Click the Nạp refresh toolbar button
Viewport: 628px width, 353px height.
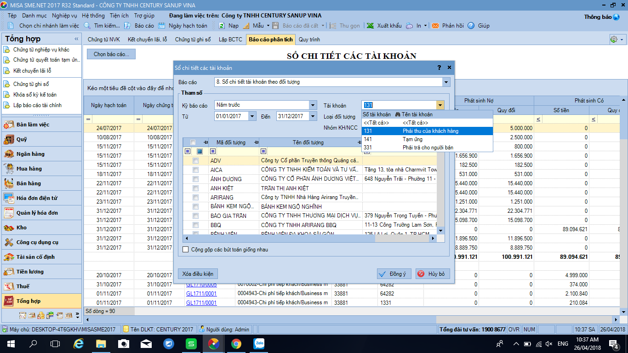point(228,26)
